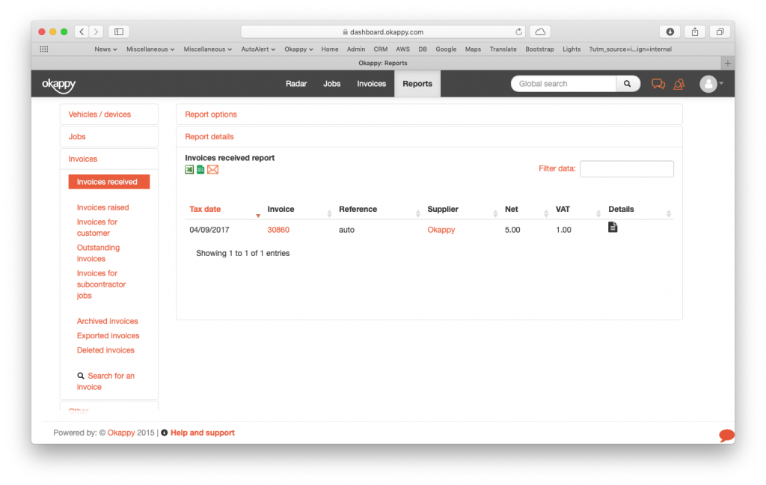The image size is (766, 485).
Task: Click the info icon beside Help and support
Action: [164, 433]
